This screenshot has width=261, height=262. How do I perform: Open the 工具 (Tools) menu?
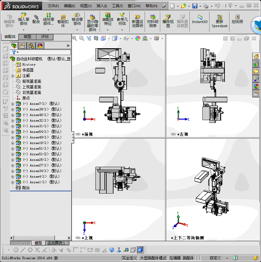click(117, 6)
